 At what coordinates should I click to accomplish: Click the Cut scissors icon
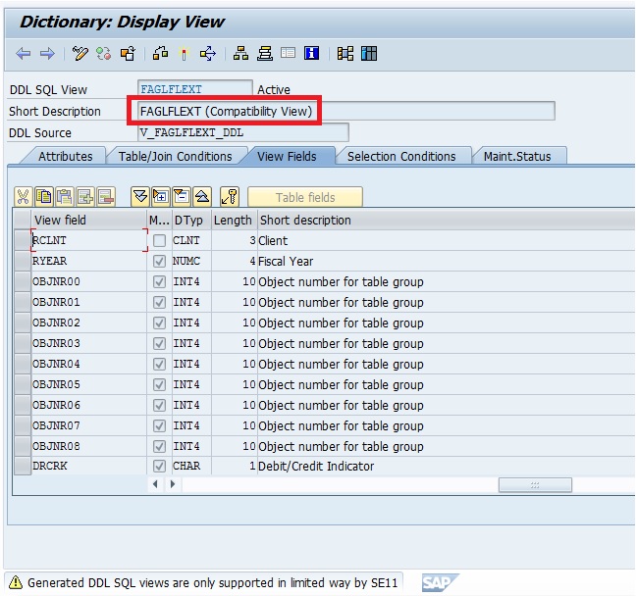click(x=24, y=197)
